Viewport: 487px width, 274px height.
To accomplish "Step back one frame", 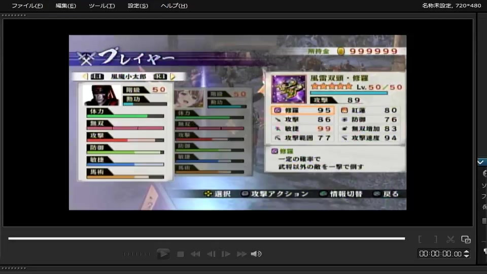I will click(x=211, y=254).
